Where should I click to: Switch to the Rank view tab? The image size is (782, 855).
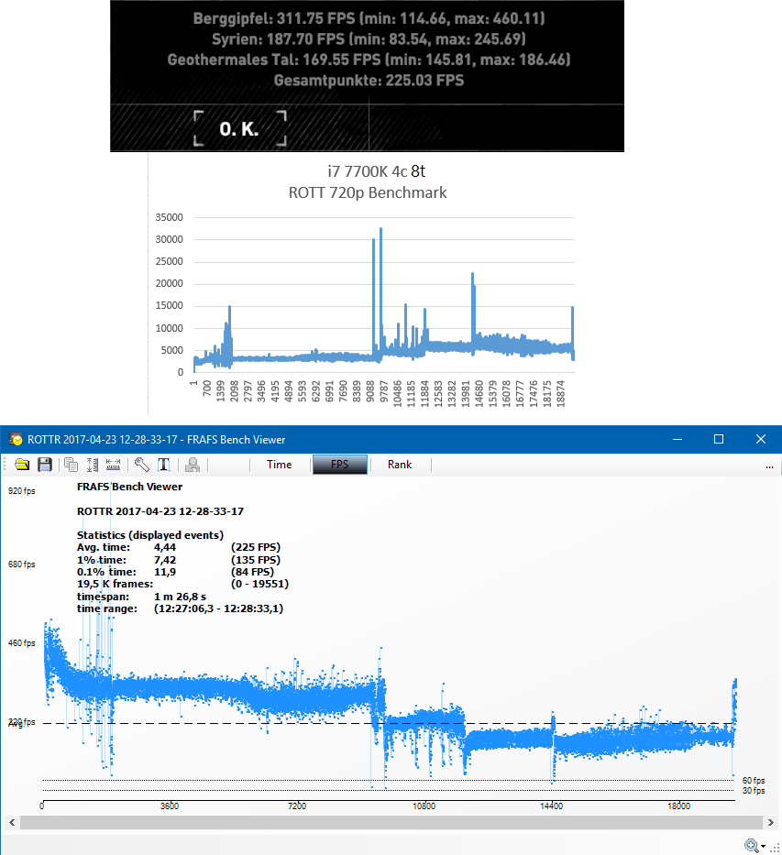(400, 465)
